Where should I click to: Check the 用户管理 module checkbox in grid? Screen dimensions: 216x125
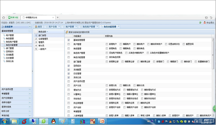tap(69, 44)
